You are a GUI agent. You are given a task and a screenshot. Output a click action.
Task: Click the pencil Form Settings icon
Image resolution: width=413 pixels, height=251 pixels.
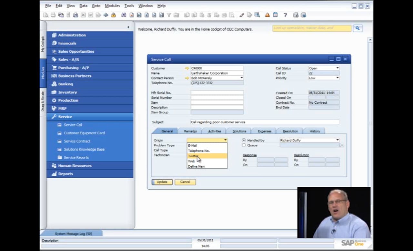point(242,15)
